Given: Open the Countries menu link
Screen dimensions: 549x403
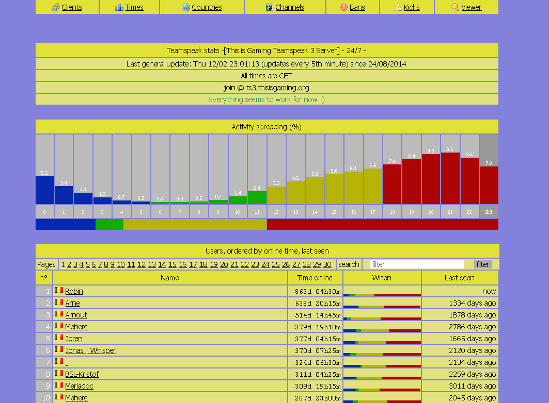Looking at the screenshot, I should [207, 7].
